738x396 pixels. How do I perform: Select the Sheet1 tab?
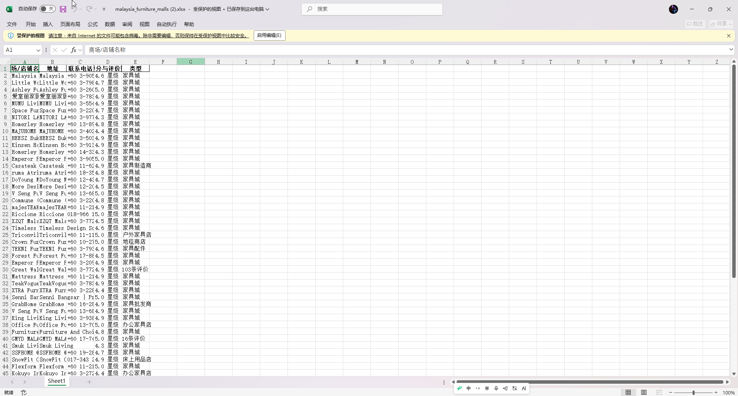pos(57,381)
